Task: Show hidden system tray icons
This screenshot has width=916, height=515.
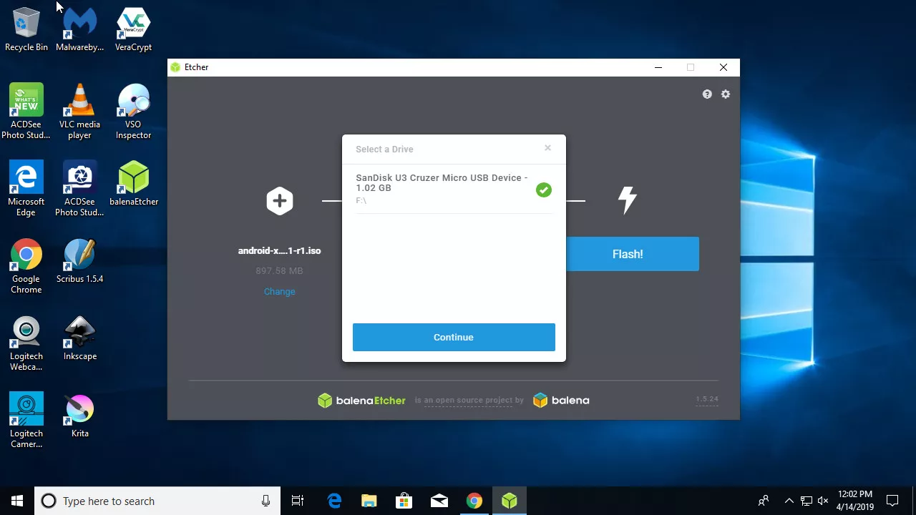Action: tap(789, 501)
